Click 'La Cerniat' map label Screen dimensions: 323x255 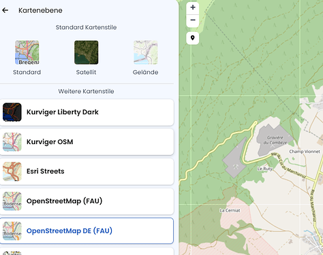click(x=230, y=211)
